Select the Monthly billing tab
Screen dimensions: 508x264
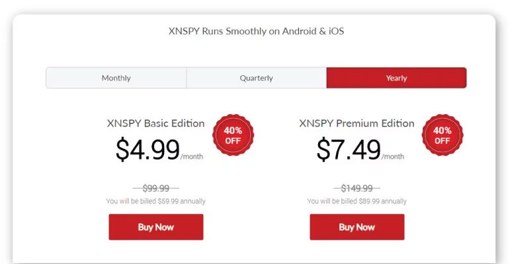pos(116,78)
